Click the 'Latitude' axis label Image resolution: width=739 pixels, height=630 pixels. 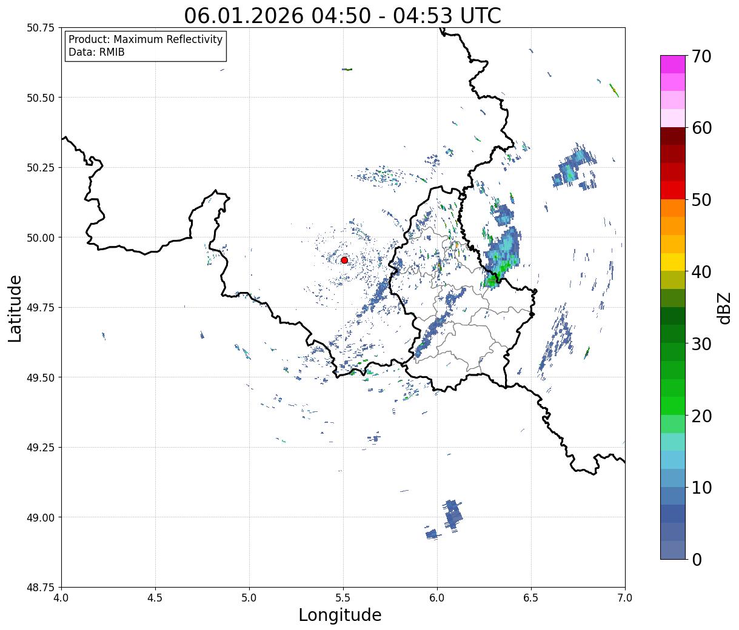(15, 308)
